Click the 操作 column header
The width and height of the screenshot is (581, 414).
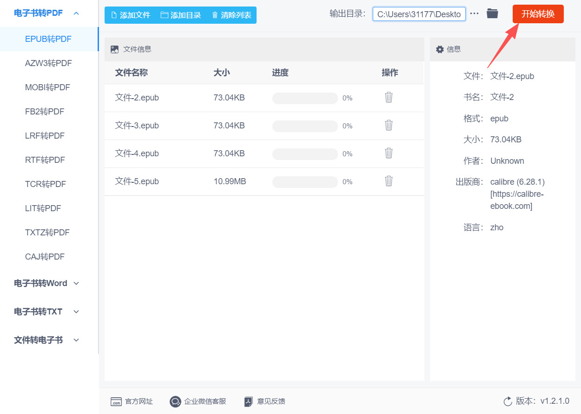390,73
